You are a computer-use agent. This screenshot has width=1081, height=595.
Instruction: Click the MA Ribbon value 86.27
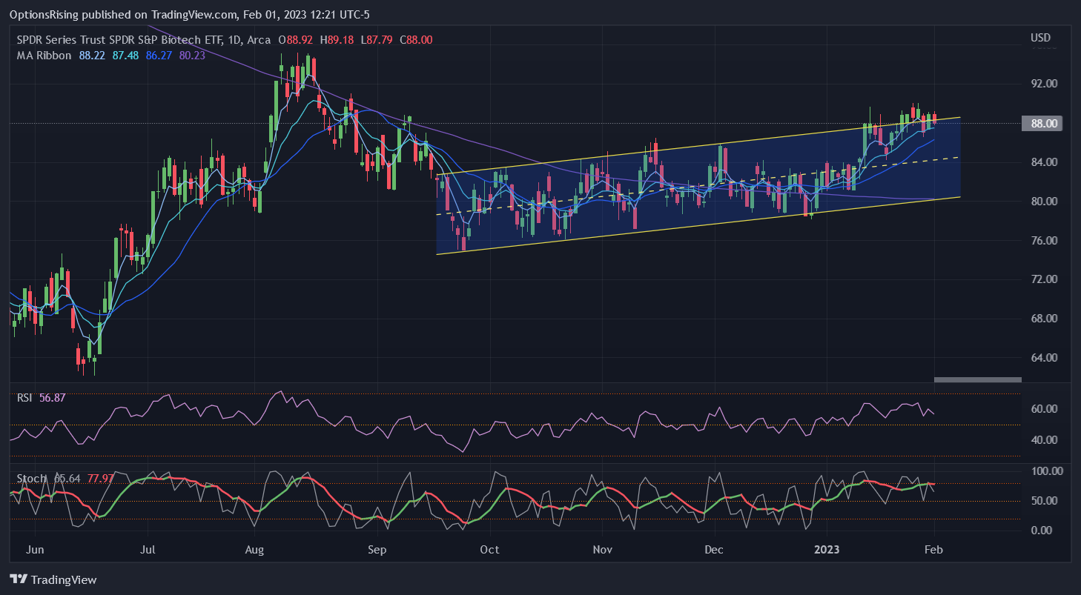(159, 55)
